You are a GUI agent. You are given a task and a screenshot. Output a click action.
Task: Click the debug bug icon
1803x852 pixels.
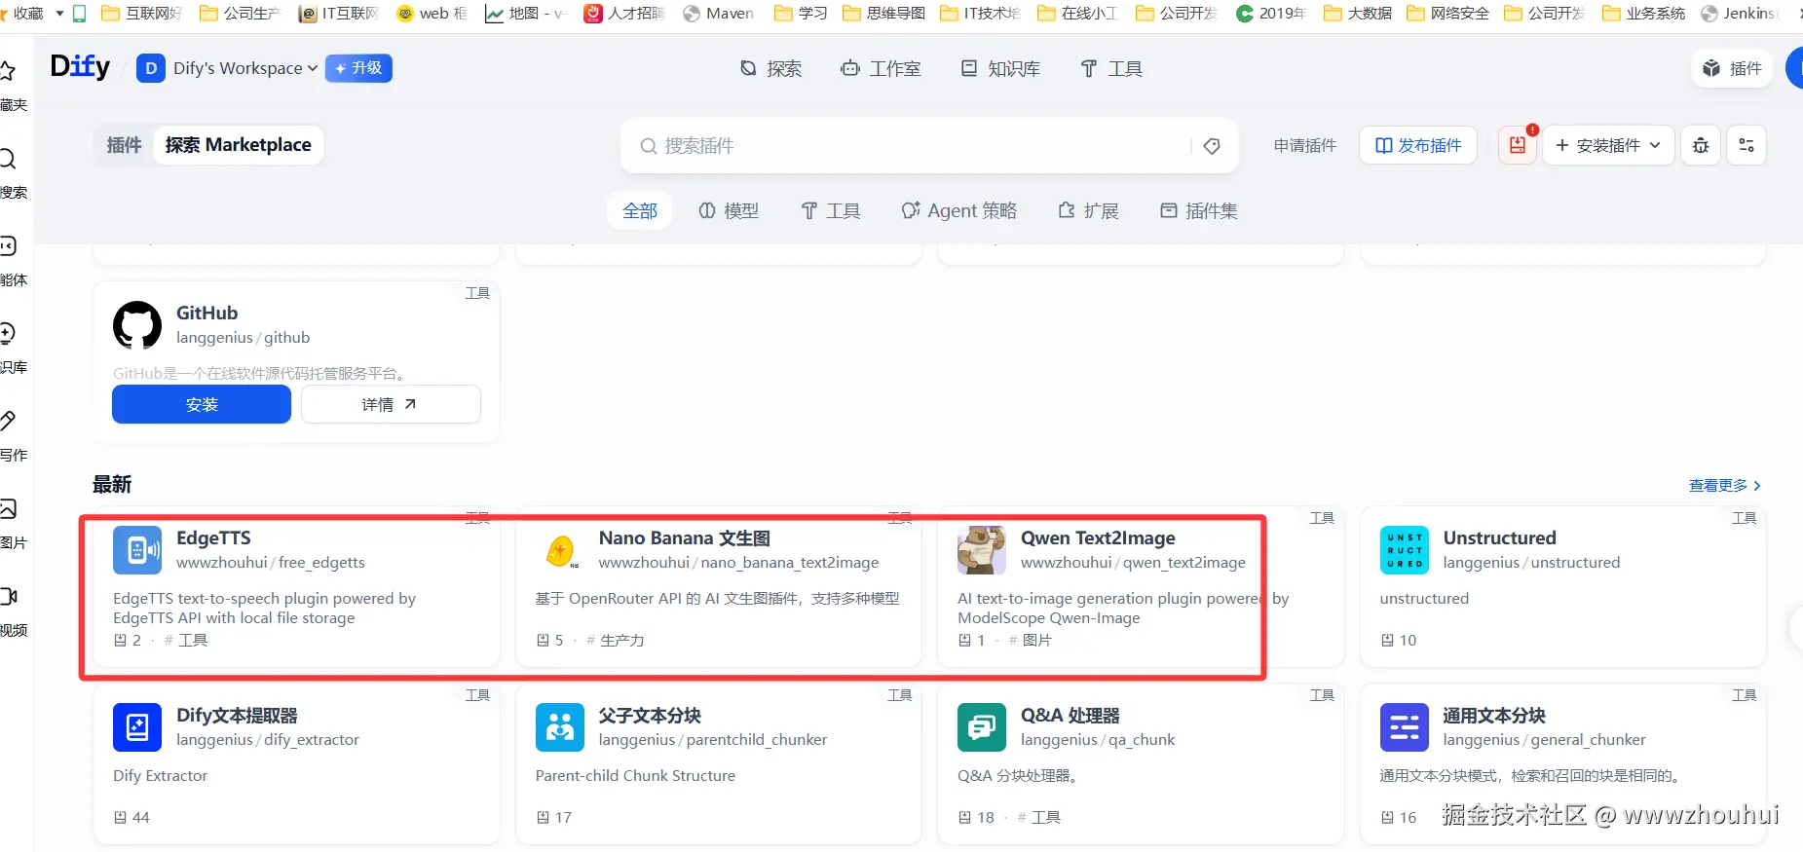(x=1701, y=146)
